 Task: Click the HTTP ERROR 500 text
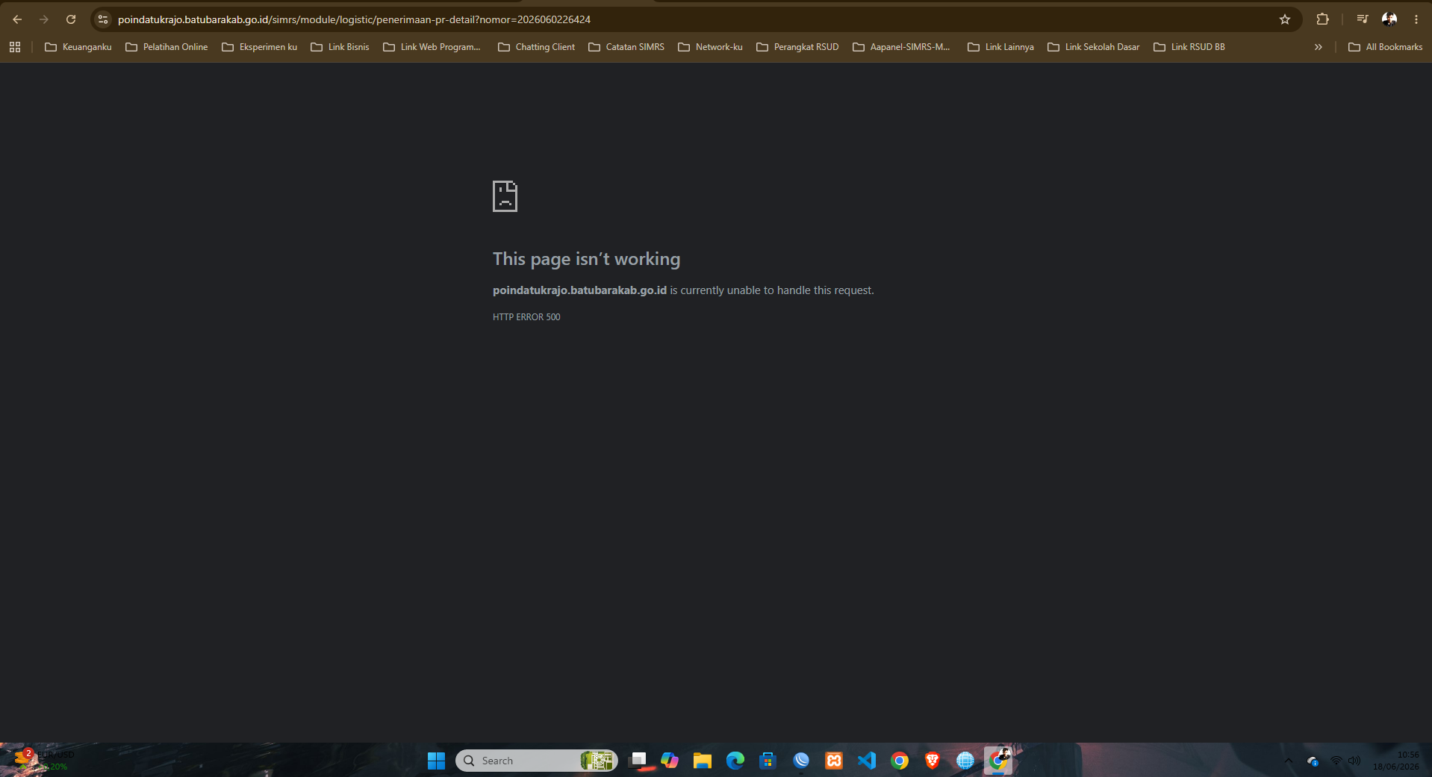[526, 317]
